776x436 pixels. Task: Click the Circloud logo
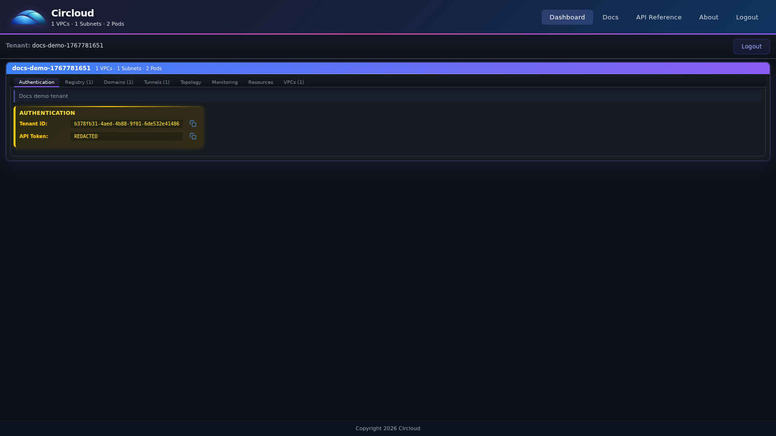27,16
